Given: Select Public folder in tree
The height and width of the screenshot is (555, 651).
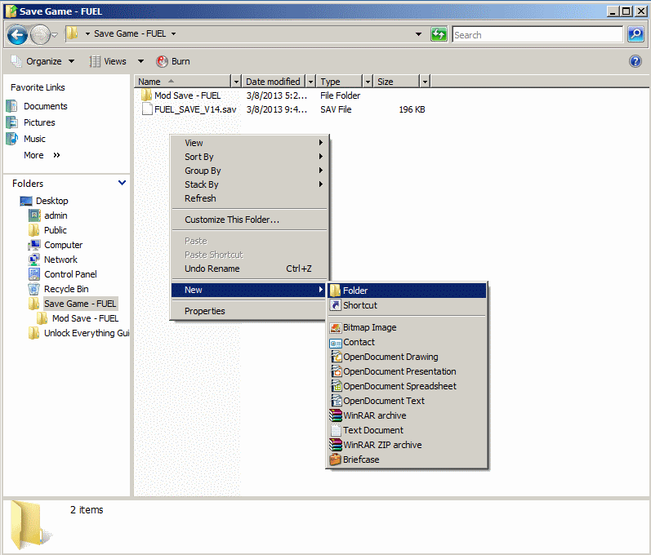Looking at the screenshot, I should (56, 230).
